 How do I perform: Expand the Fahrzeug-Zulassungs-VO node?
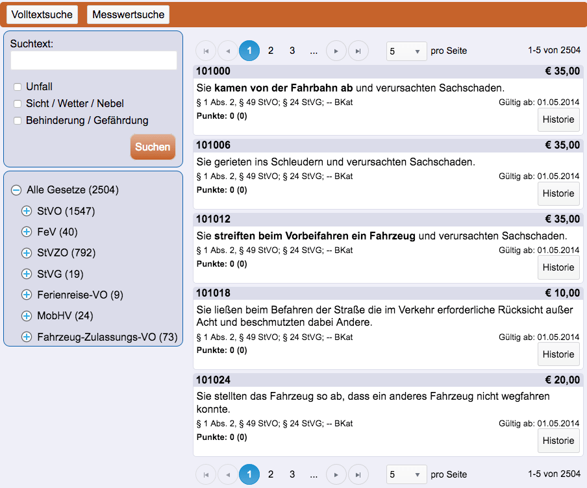click(x=27, y=337)
